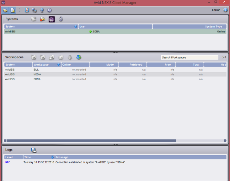Click the Total column header
The image size is (230, 181).
click(190, 65)
